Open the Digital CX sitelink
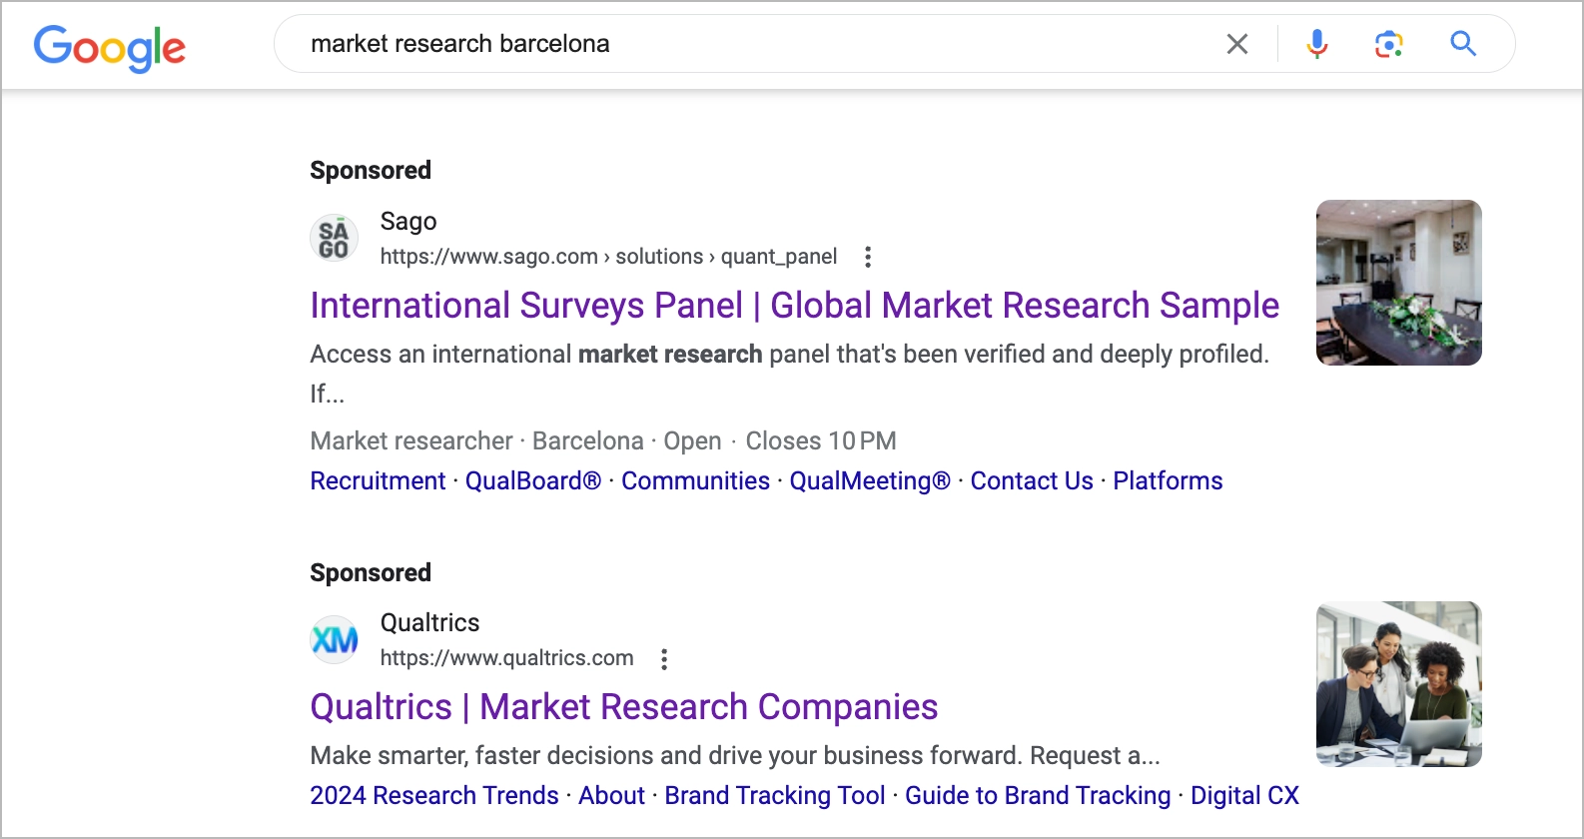Screen dimensions: 1584x839 tap(1244, 796)
